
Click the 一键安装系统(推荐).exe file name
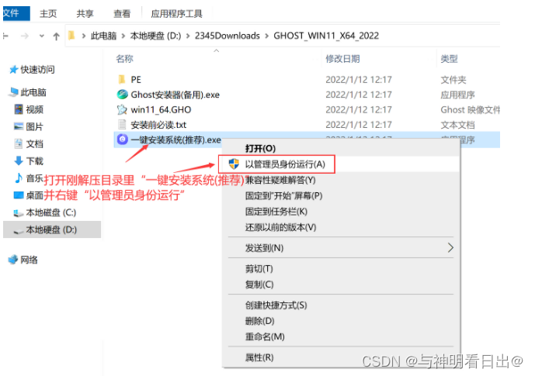pos(175,140)
